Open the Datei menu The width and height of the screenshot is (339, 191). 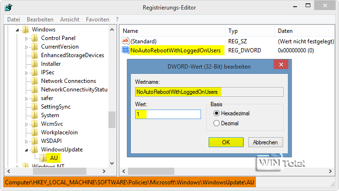pos(14,20)
